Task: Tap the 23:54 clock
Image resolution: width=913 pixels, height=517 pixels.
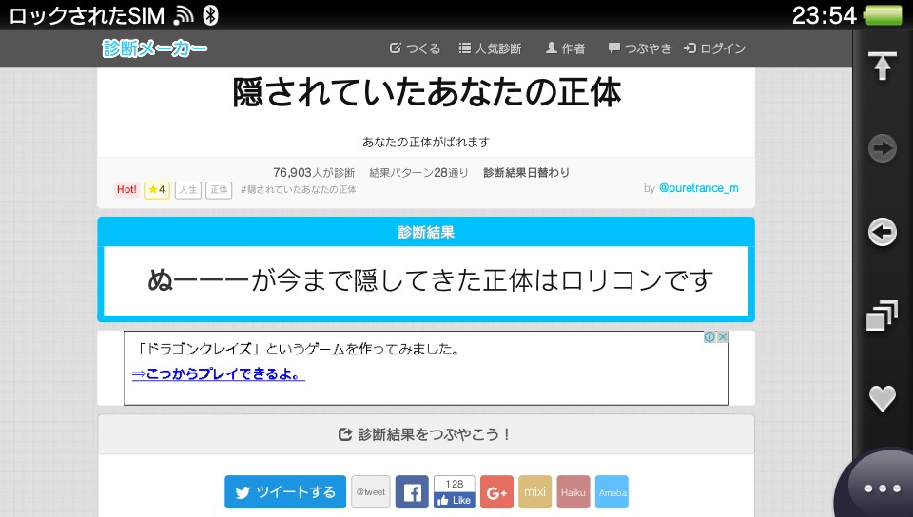Action: pos(825,15)
